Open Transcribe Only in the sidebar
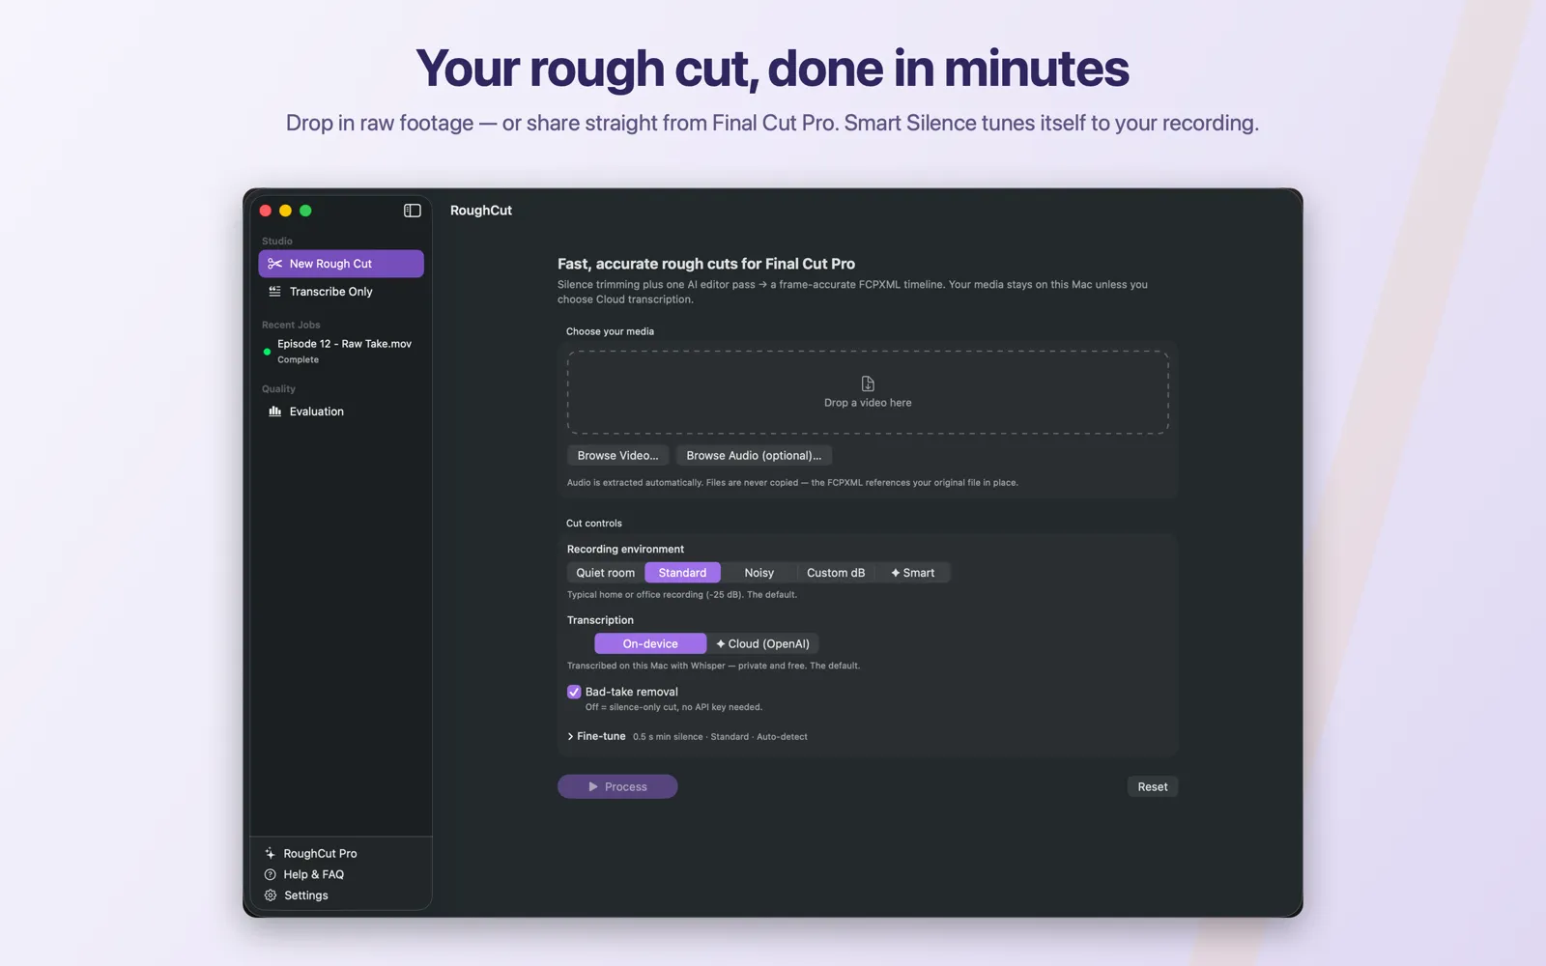 point(341,292)
